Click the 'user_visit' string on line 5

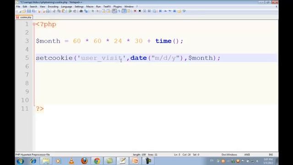(x=102, y=58)
